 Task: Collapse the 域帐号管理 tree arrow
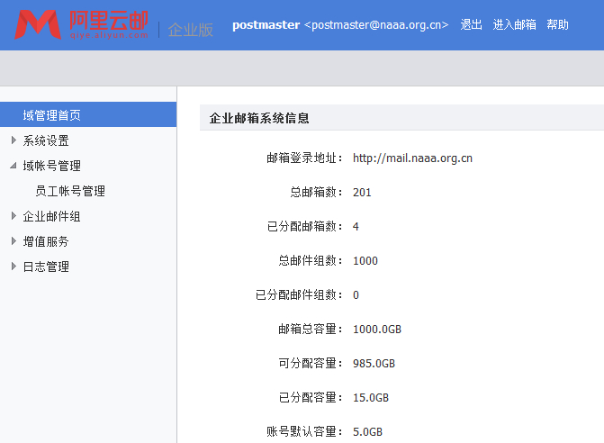14,166
